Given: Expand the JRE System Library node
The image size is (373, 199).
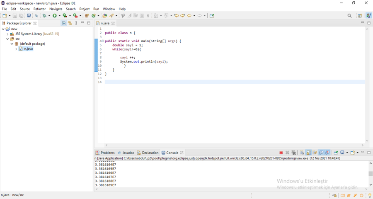Looking at the screenshot, I should [x=7, y=34].
